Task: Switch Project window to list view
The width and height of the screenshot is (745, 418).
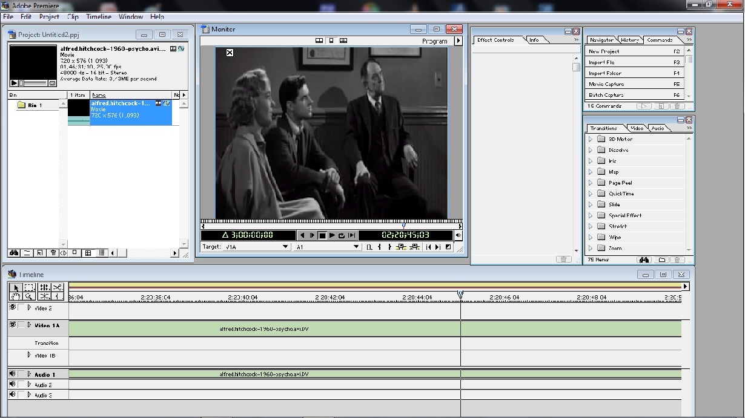Action: [102, 253]
